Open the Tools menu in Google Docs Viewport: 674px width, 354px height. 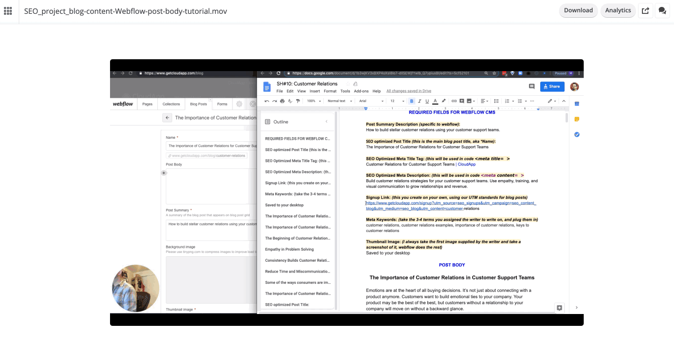click(x=345, y=91)
